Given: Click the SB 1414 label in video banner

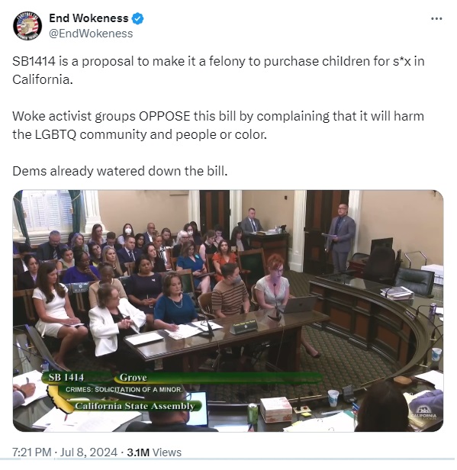Looking at the screenshot, I should 66,377.
